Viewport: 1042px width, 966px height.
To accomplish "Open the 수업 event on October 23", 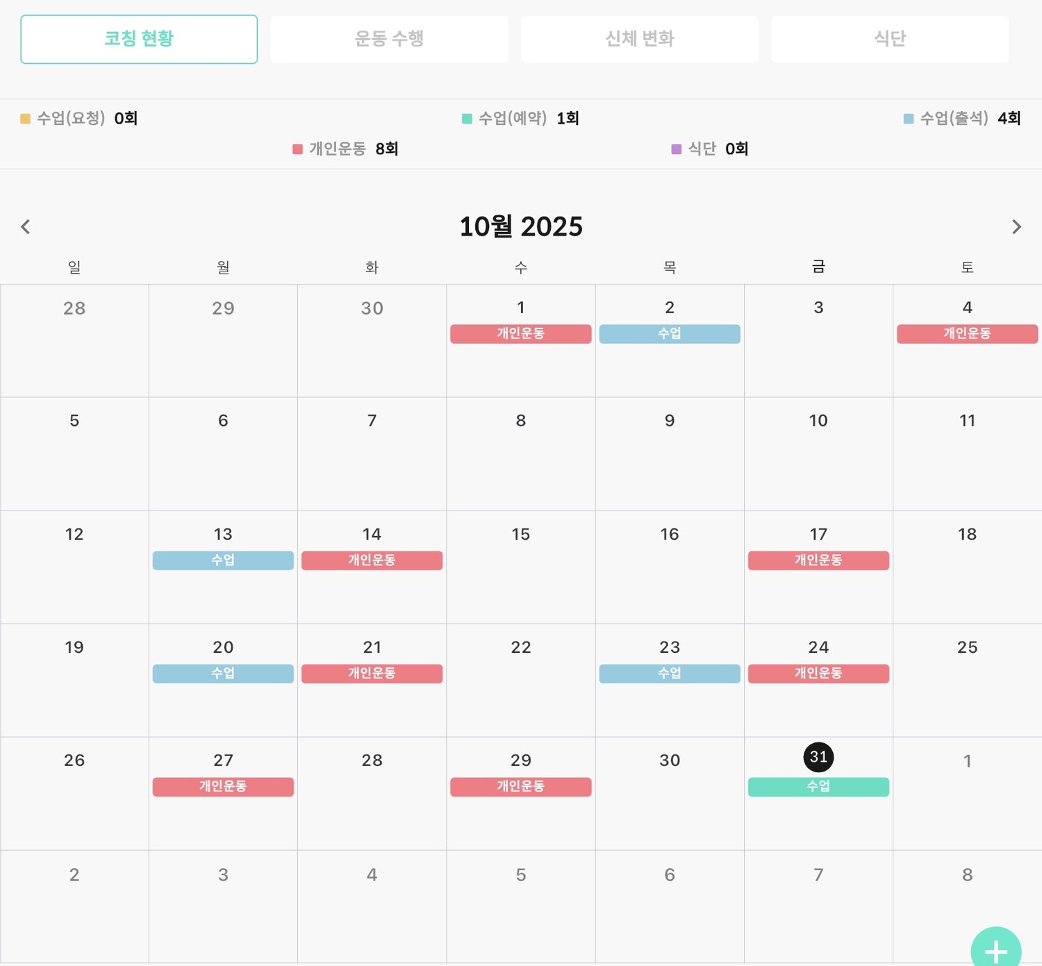I will click(669, 674).
